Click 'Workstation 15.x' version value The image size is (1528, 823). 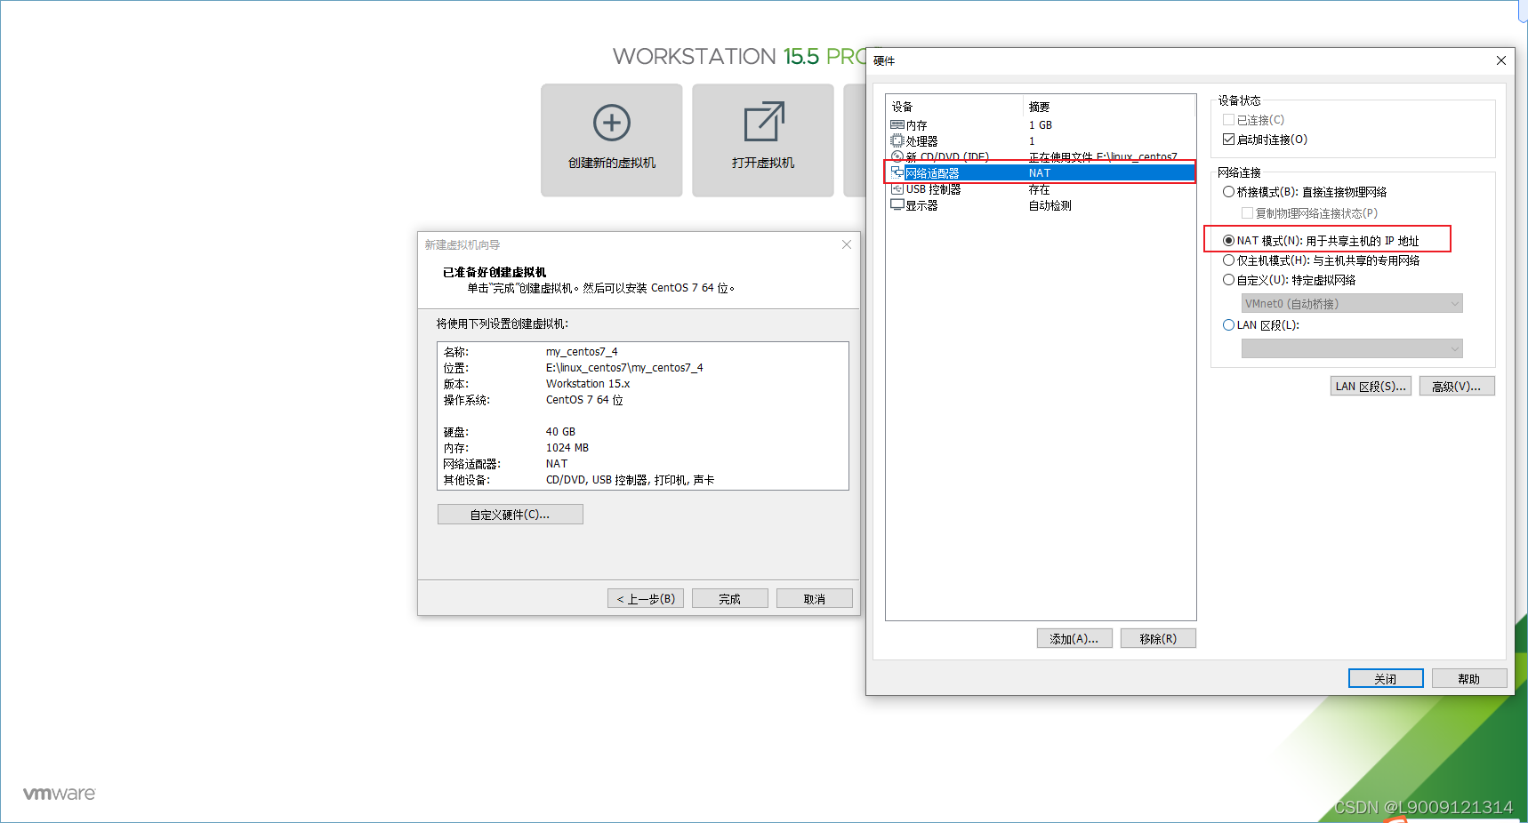(x=588, y=384)
